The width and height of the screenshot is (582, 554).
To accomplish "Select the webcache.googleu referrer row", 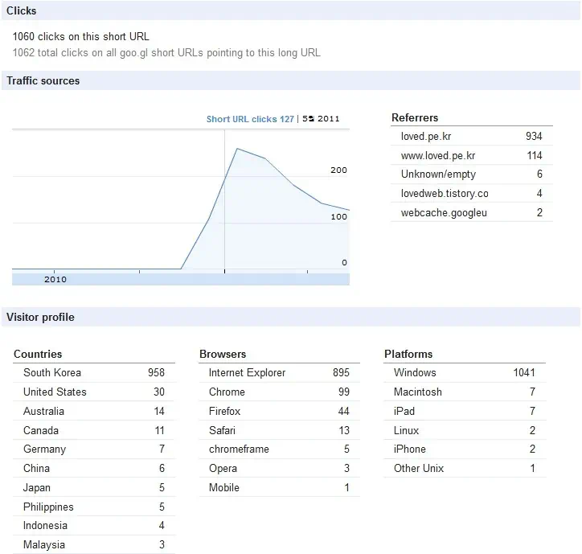I will coord(471,213).
